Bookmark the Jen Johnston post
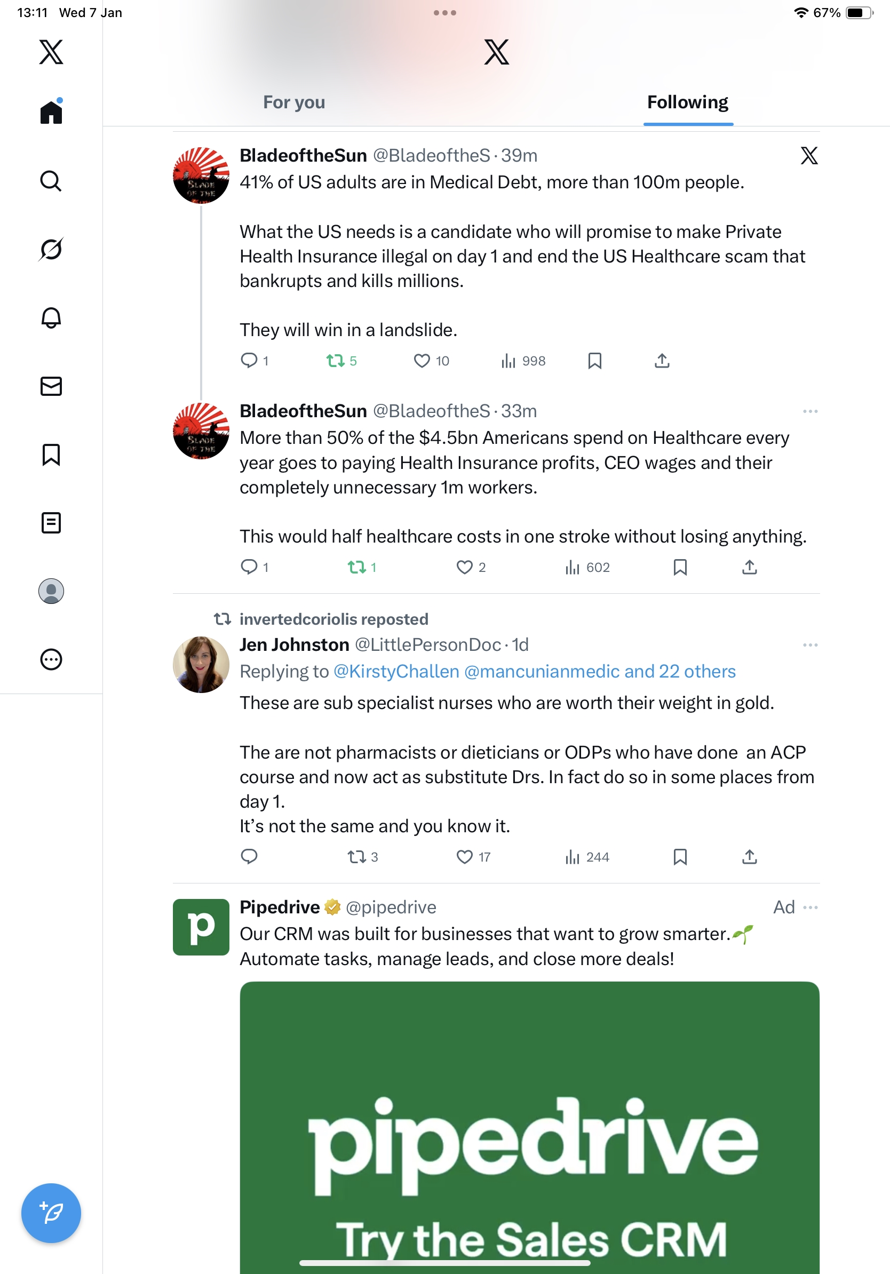Viewport: 890px width, 1274px height. tap(680, 857)
